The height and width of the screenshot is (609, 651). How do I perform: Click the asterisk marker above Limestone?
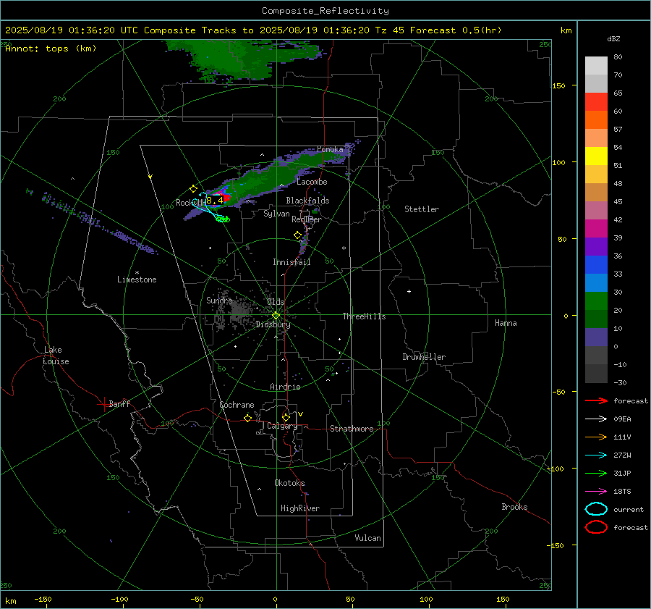pos(137,273)
